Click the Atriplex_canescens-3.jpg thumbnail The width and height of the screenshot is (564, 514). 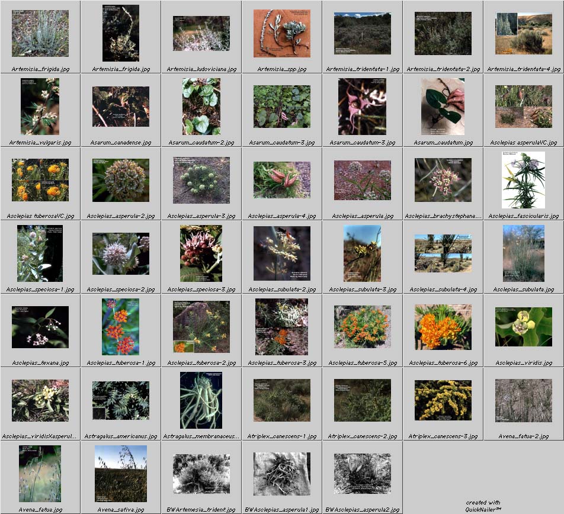pos(443,400)
